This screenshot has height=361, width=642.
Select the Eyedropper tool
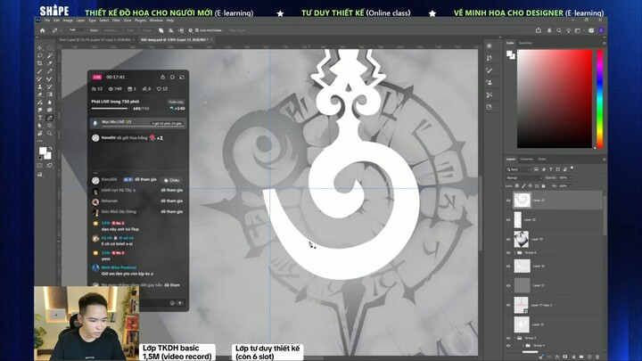50,63
